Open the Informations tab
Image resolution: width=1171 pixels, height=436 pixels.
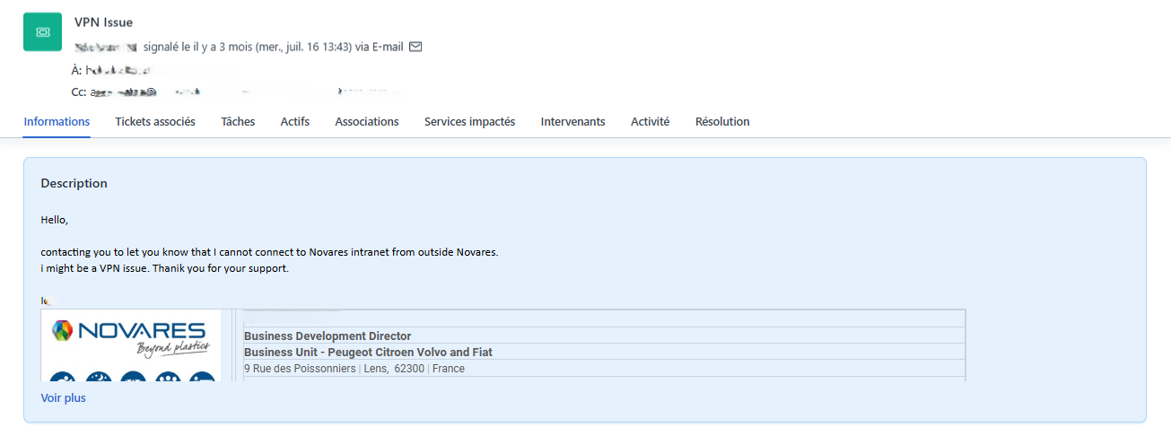click(57, 121)
